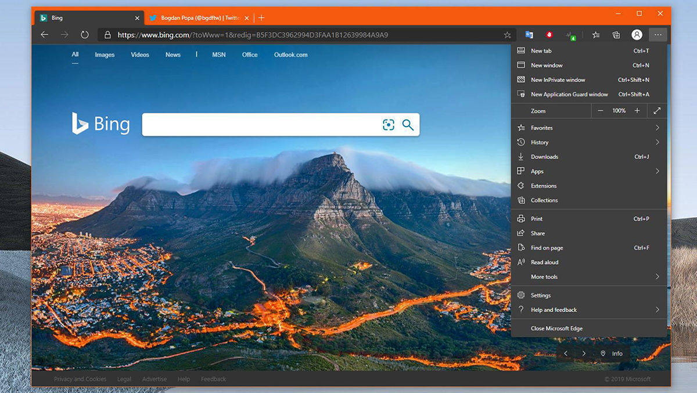Open the Favorites list toolbar button
Screen dimensions: 697x393
click(x=596, y=35)
